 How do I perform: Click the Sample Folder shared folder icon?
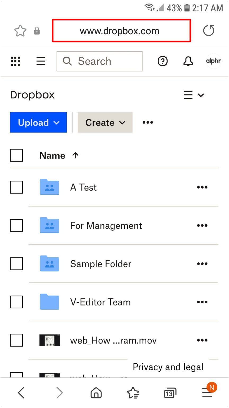click(x=49, y=263)
